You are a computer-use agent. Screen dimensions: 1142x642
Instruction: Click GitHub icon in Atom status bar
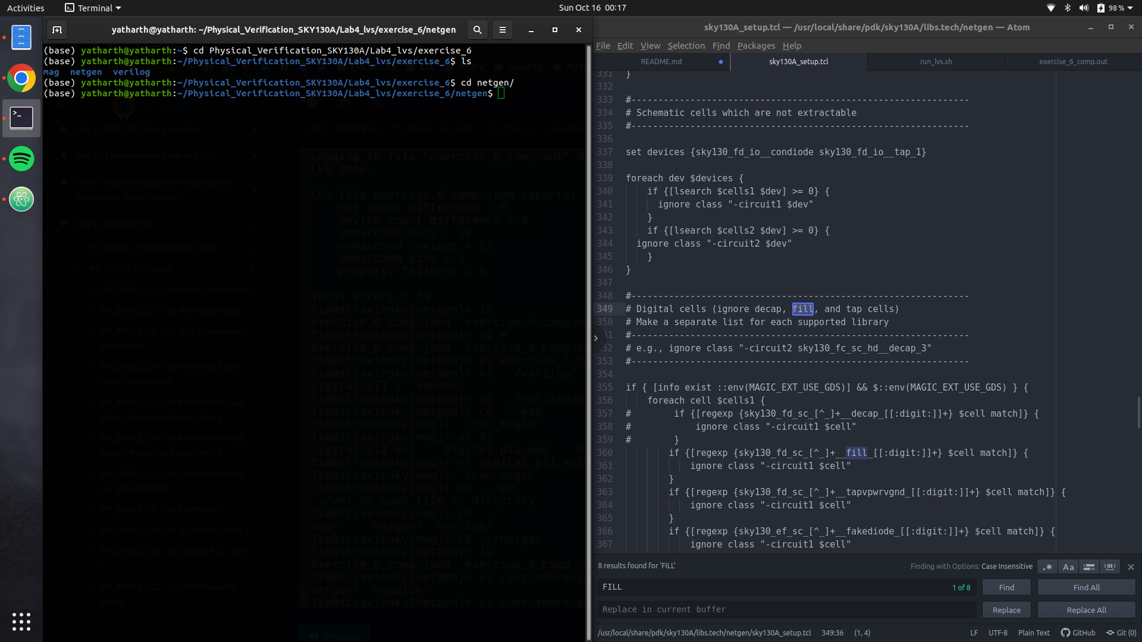click(x=1078, y=633)
